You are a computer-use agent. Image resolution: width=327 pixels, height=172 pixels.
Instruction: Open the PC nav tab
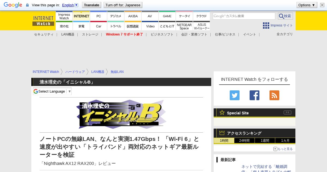pos(99,16)
